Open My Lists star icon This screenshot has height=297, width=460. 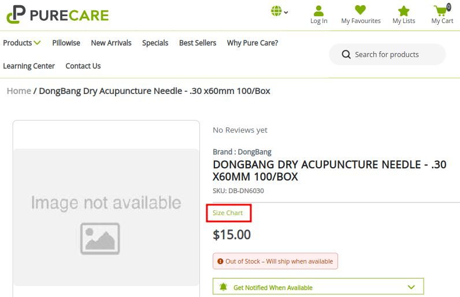tap(403, 11)
